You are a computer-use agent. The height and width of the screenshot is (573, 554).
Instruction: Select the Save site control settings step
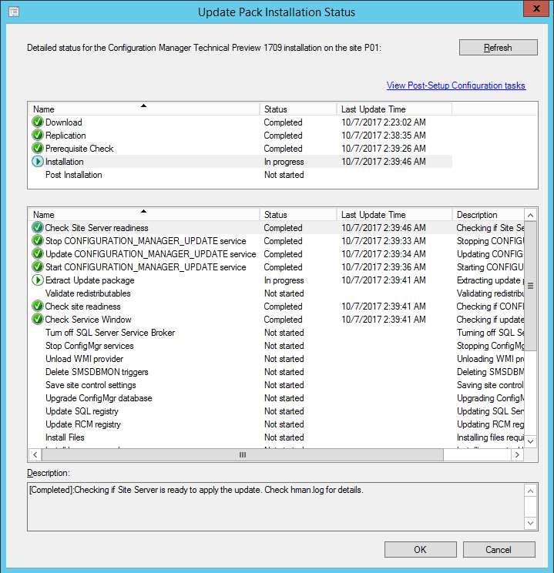(277, 385)
